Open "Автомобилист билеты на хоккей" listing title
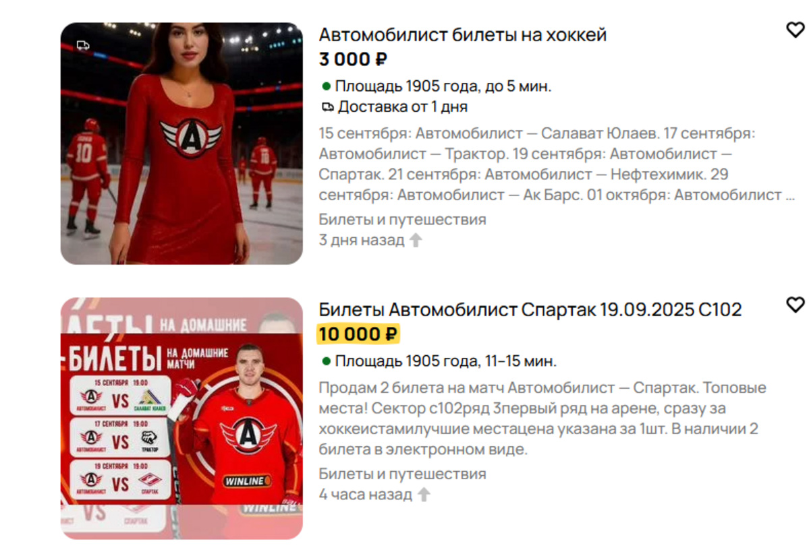Image resolution: width=809 pixels, height=556 pixels. click(463, 34)
